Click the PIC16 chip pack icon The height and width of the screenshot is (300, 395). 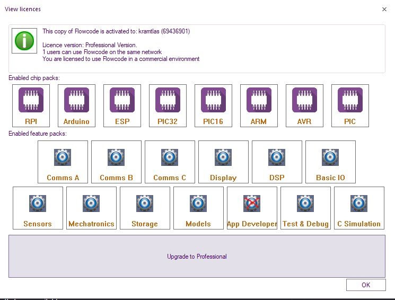click(x=213, y=101)
